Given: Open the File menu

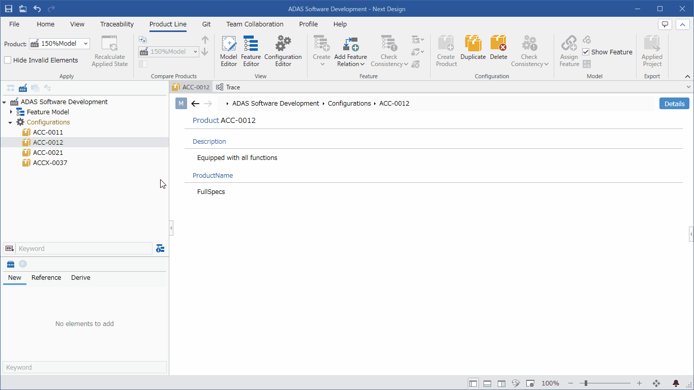Looking at the screenshot, I should (x=14, y=24).
